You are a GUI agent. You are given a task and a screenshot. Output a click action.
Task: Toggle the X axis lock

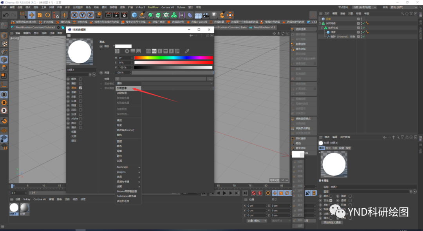74,15
